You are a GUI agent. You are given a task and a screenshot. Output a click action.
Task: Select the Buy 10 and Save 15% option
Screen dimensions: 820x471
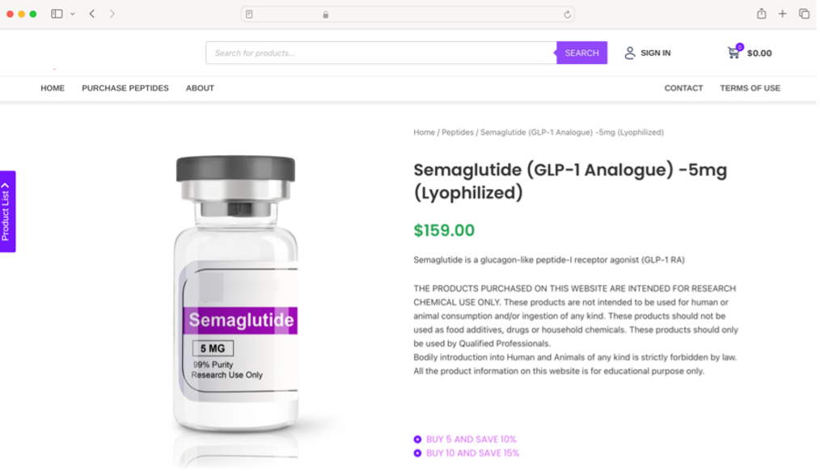click(466, 453)
